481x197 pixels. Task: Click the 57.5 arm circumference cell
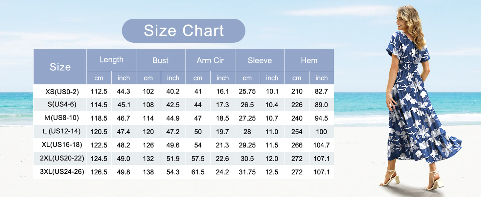198,159
